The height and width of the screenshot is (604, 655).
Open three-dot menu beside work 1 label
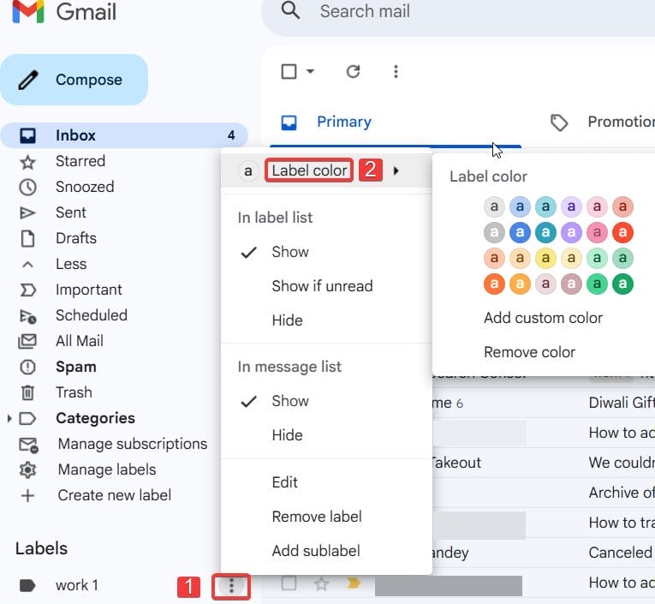(x=231, y=586)
